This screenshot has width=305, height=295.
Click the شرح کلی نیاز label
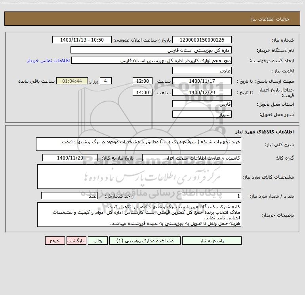coord(280,145)
